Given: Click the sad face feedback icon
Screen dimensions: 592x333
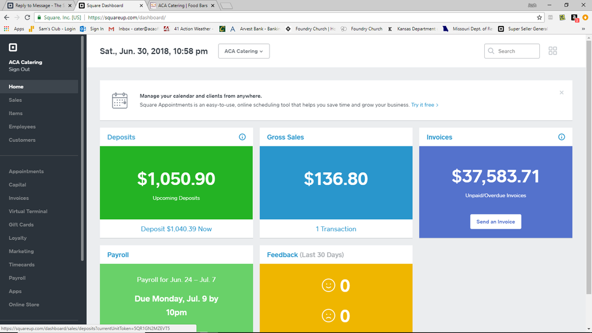Looking at the screenshot, I should [x=328, y=315].
